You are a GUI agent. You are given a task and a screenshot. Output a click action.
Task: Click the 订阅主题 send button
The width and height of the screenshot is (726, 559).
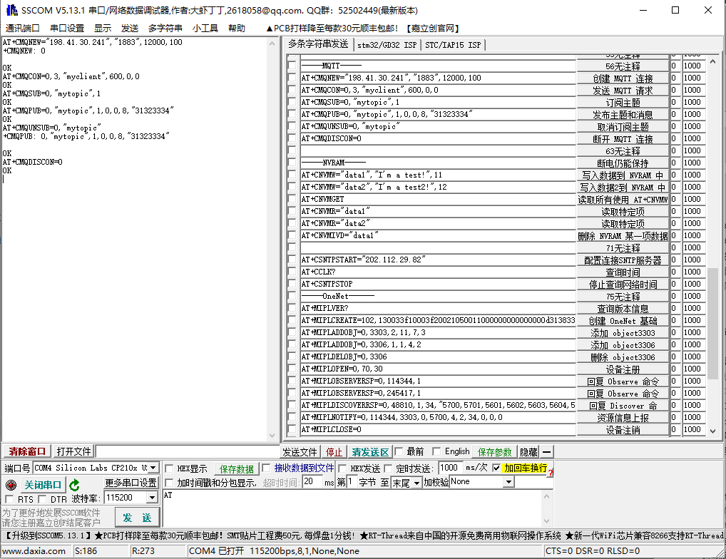click(623, 102)
